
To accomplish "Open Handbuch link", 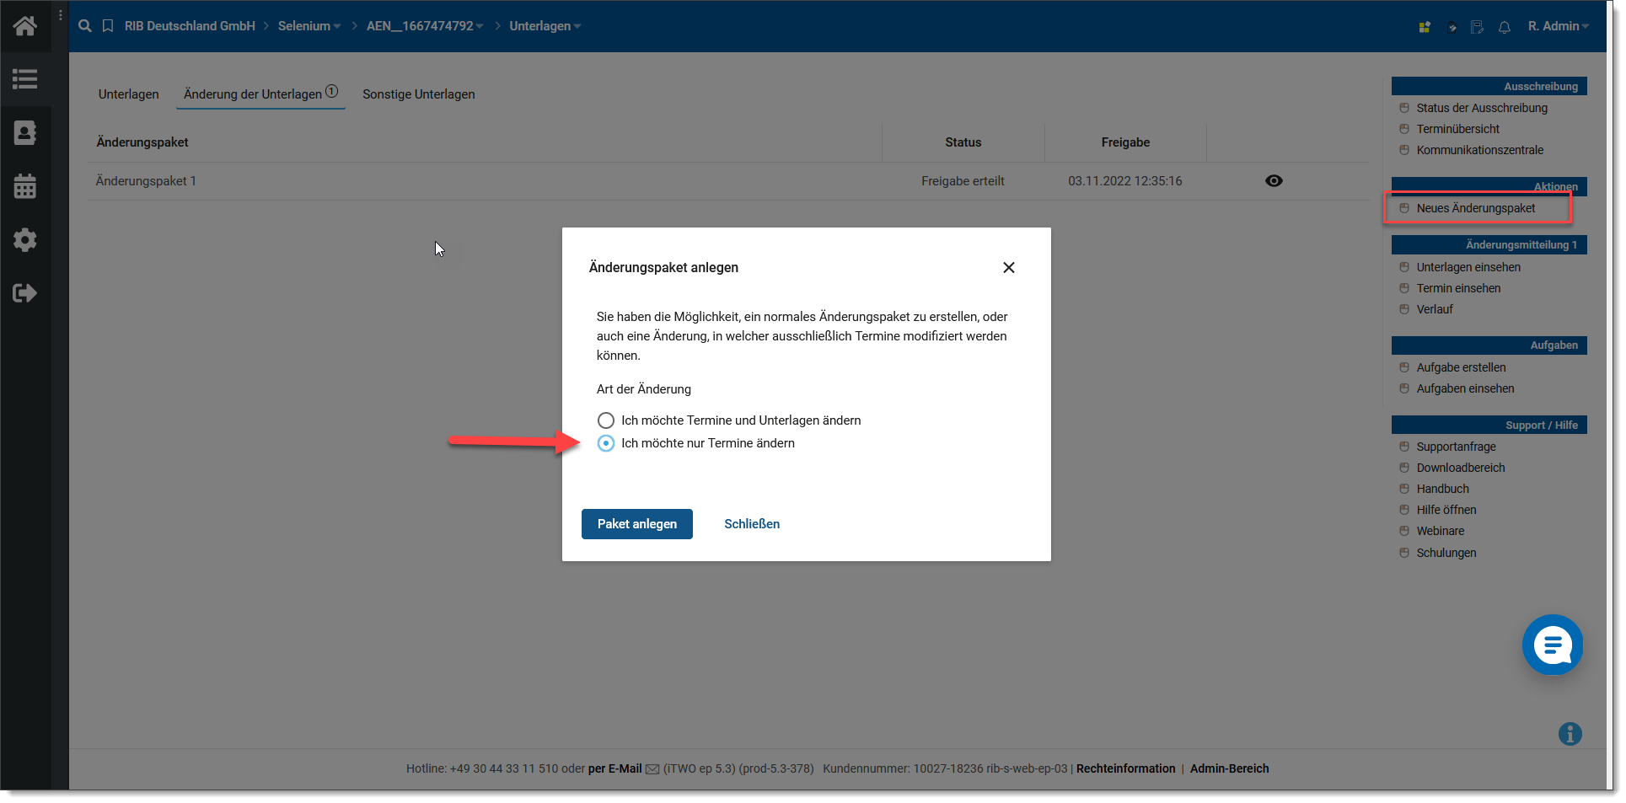I will pyautogui.click(x=1442, y=489).
